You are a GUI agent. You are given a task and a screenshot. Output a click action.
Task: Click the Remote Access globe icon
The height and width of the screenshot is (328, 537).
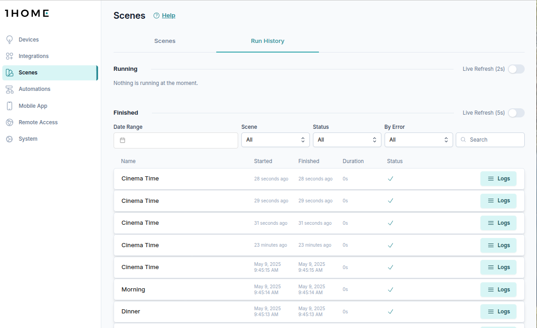pos(9,122)
